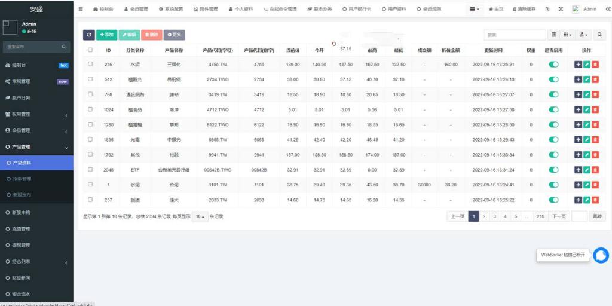Collapse 产品管理 in the sidebar
The width and height of the screenshot is (612, 306).
click(x=36, y=147)
